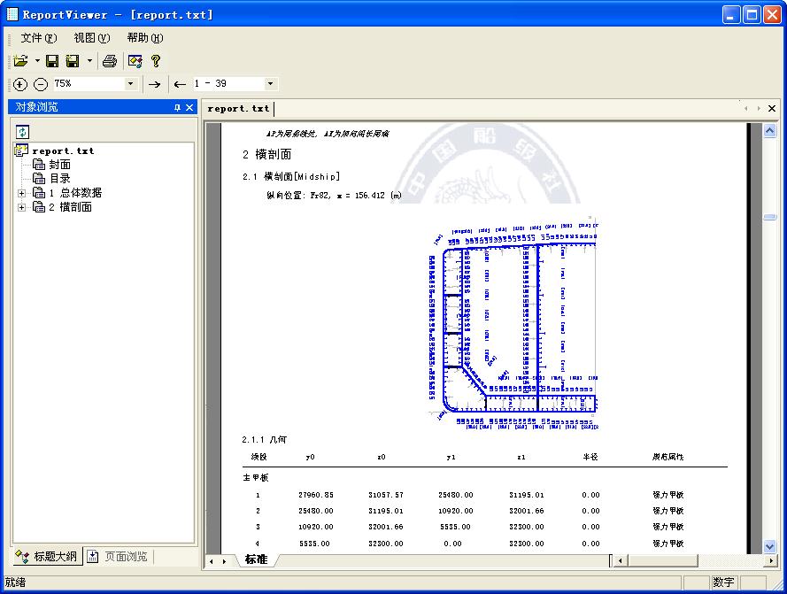Click the Open file toolbar icon
Viewport: 787px width, 594px height.
point(20,61)
